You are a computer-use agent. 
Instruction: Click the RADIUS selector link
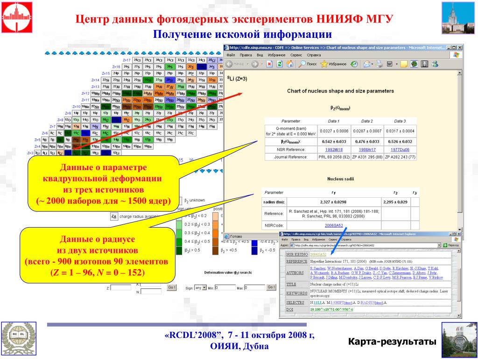tap(367, 302)
